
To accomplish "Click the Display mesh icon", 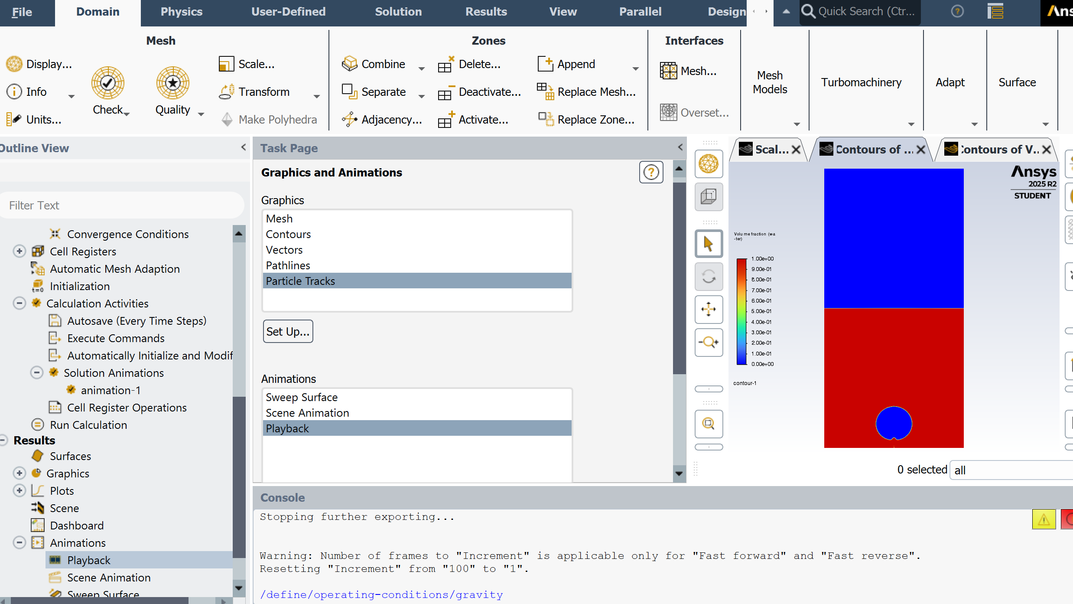I will [x=14, y=64].
